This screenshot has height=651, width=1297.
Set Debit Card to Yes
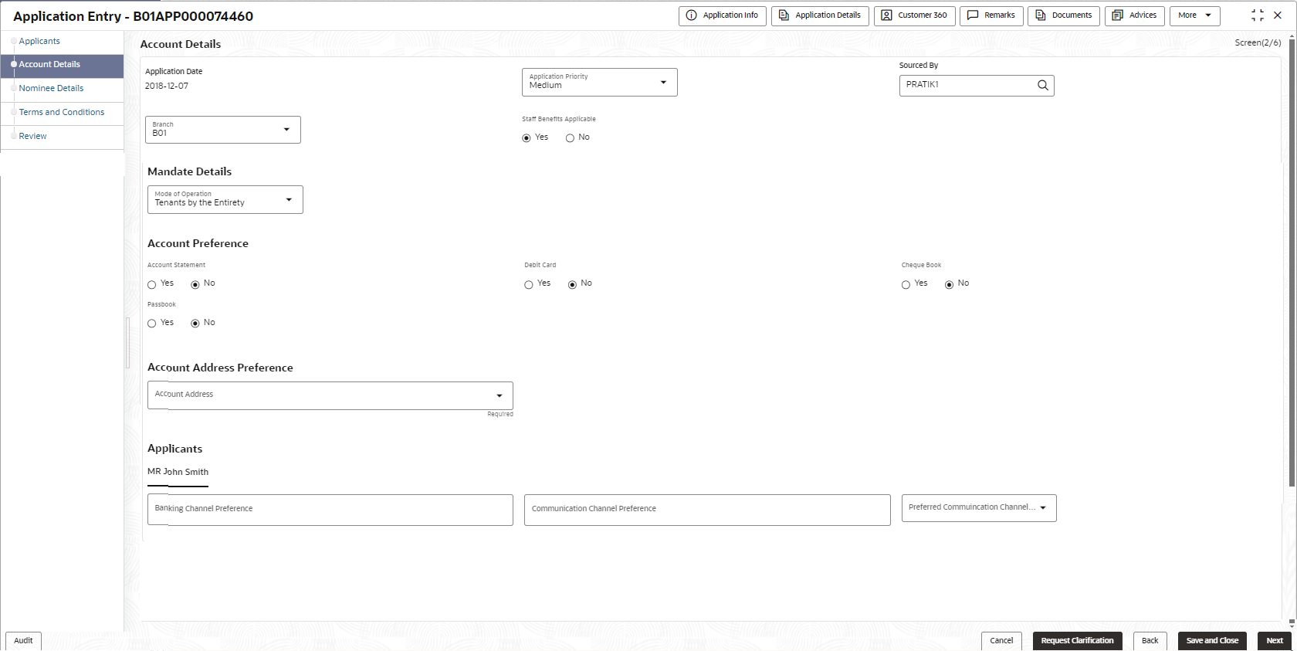tap(529, 285)
